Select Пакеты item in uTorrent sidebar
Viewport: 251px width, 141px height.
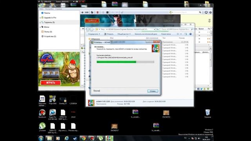(47, 13)
